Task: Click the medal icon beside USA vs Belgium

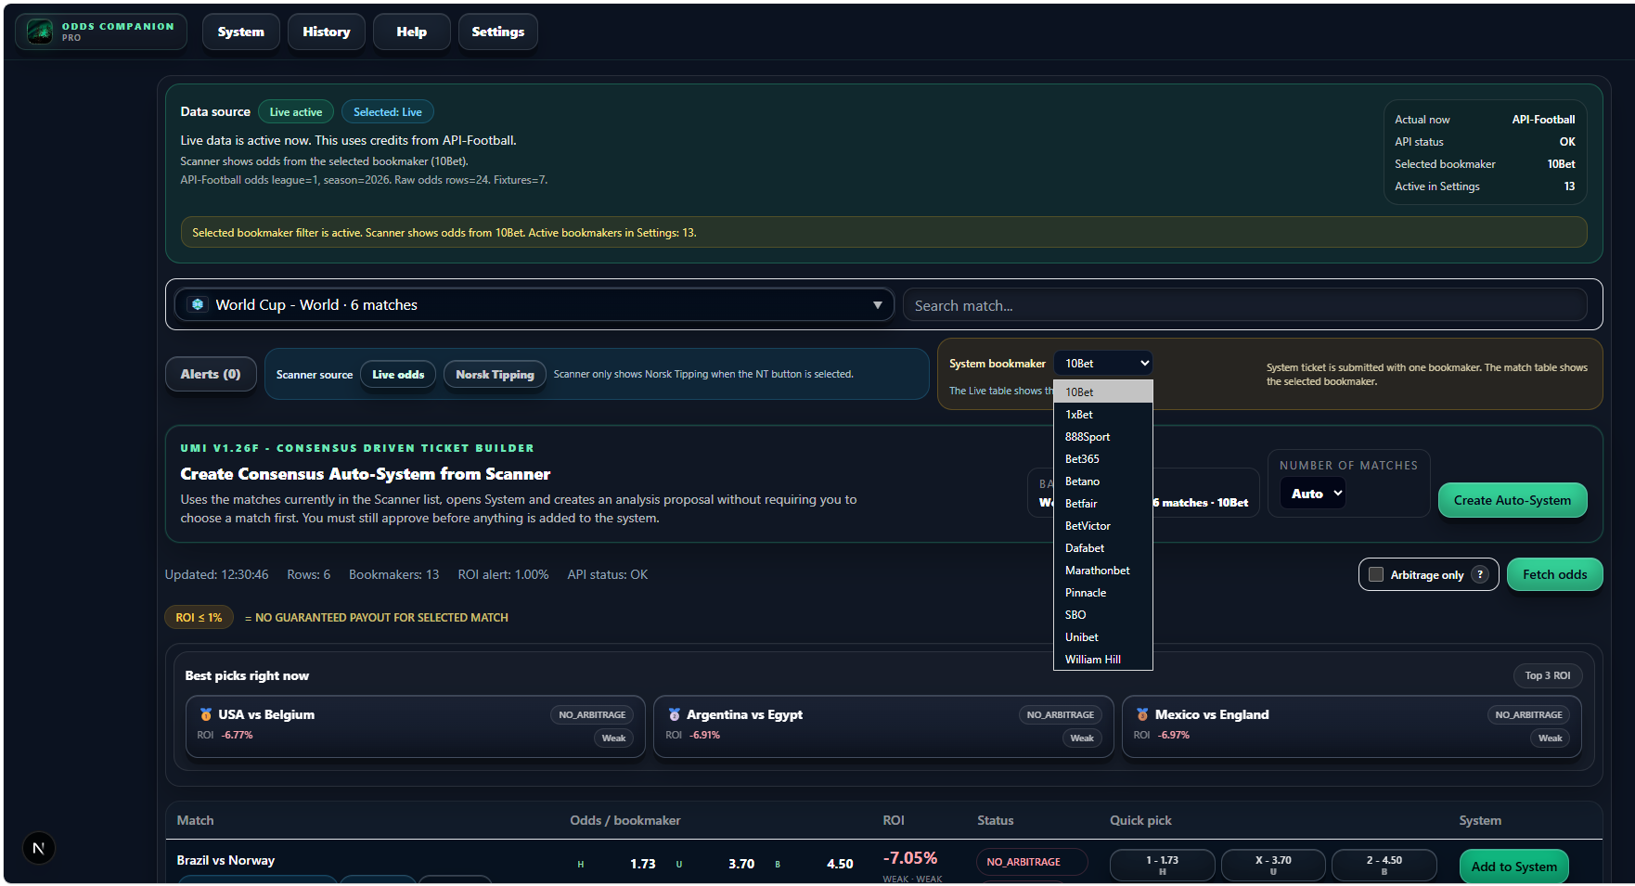Action: pos(206,714)
